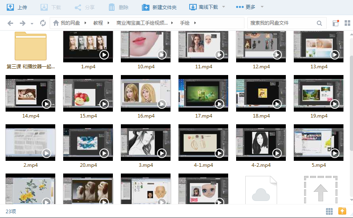Go forward with the right arrow
This screenshot has height=218, width=353.
click(x=23, y=23)
